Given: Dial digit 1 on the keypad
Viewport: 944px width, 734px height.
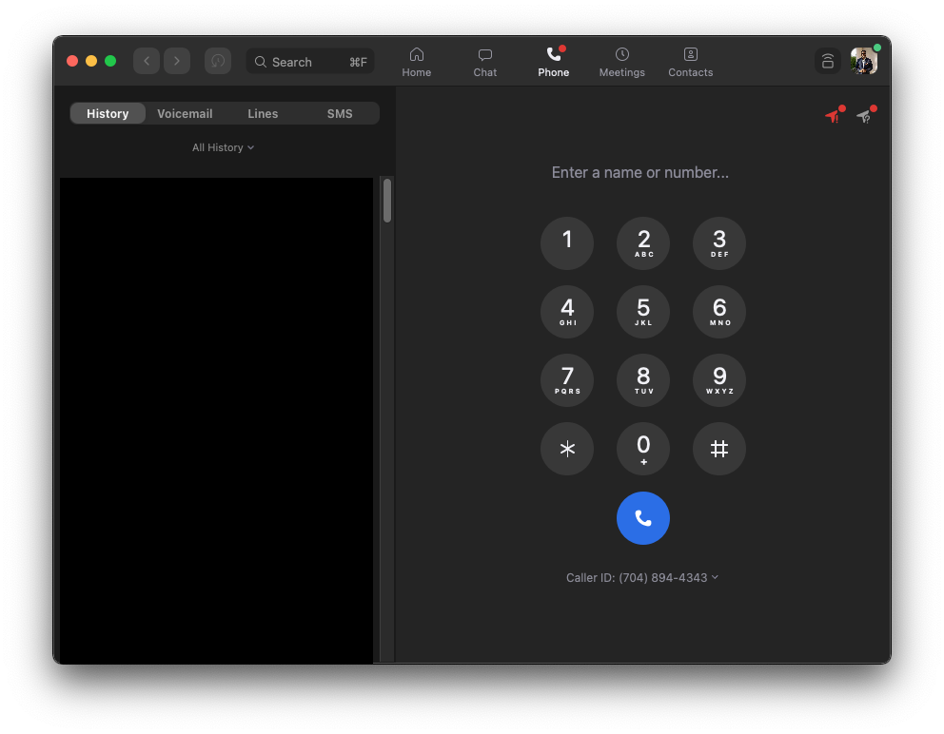Looking at the screenshot, I should tap(567, 243).
